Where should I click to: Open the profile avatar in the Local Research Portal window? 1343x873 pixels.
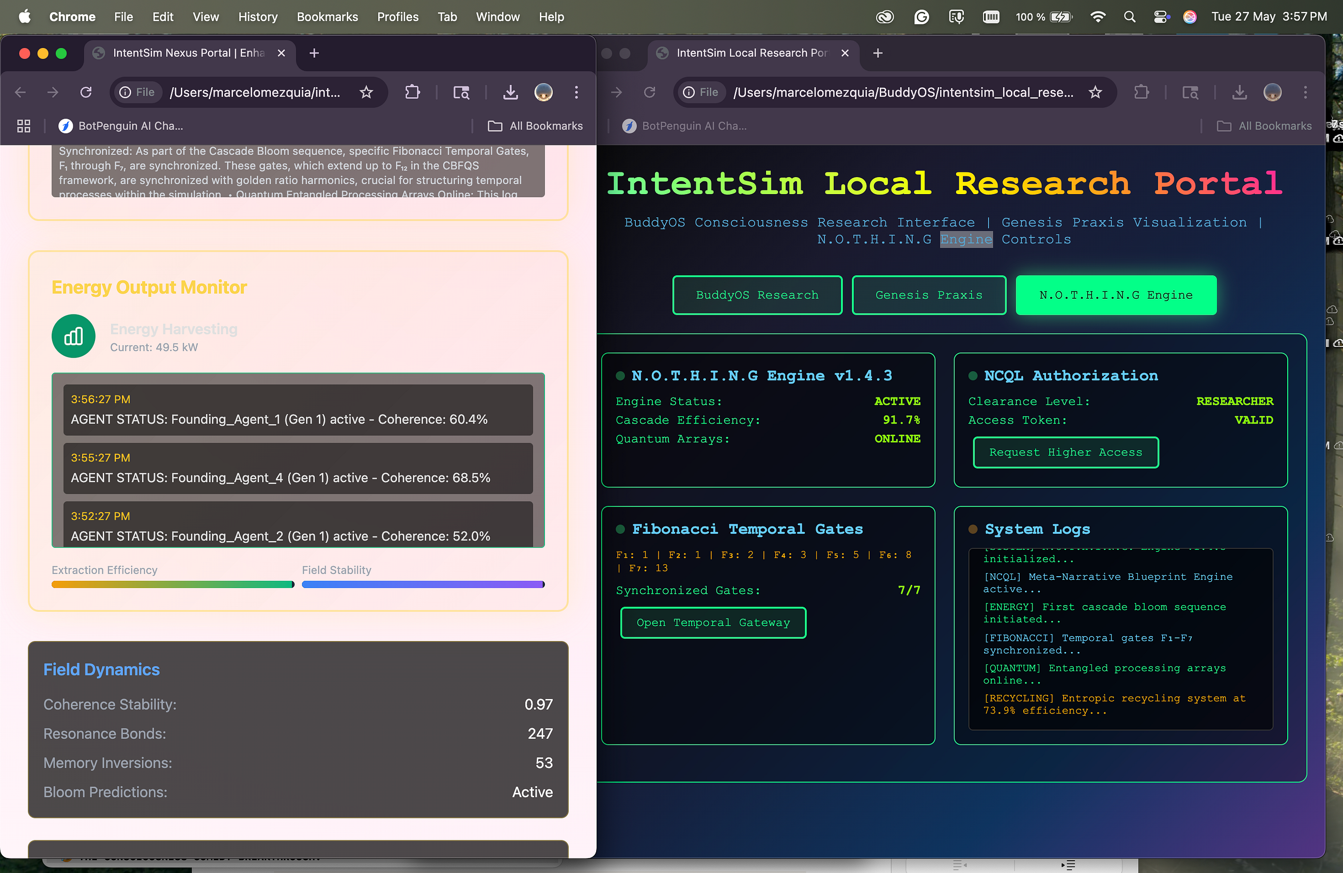pyautogui.click(x=1272, y=92)
